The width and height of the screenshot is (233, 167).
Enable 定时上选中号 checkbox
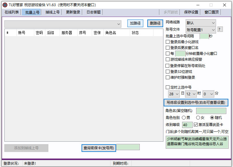coord(168,87)
